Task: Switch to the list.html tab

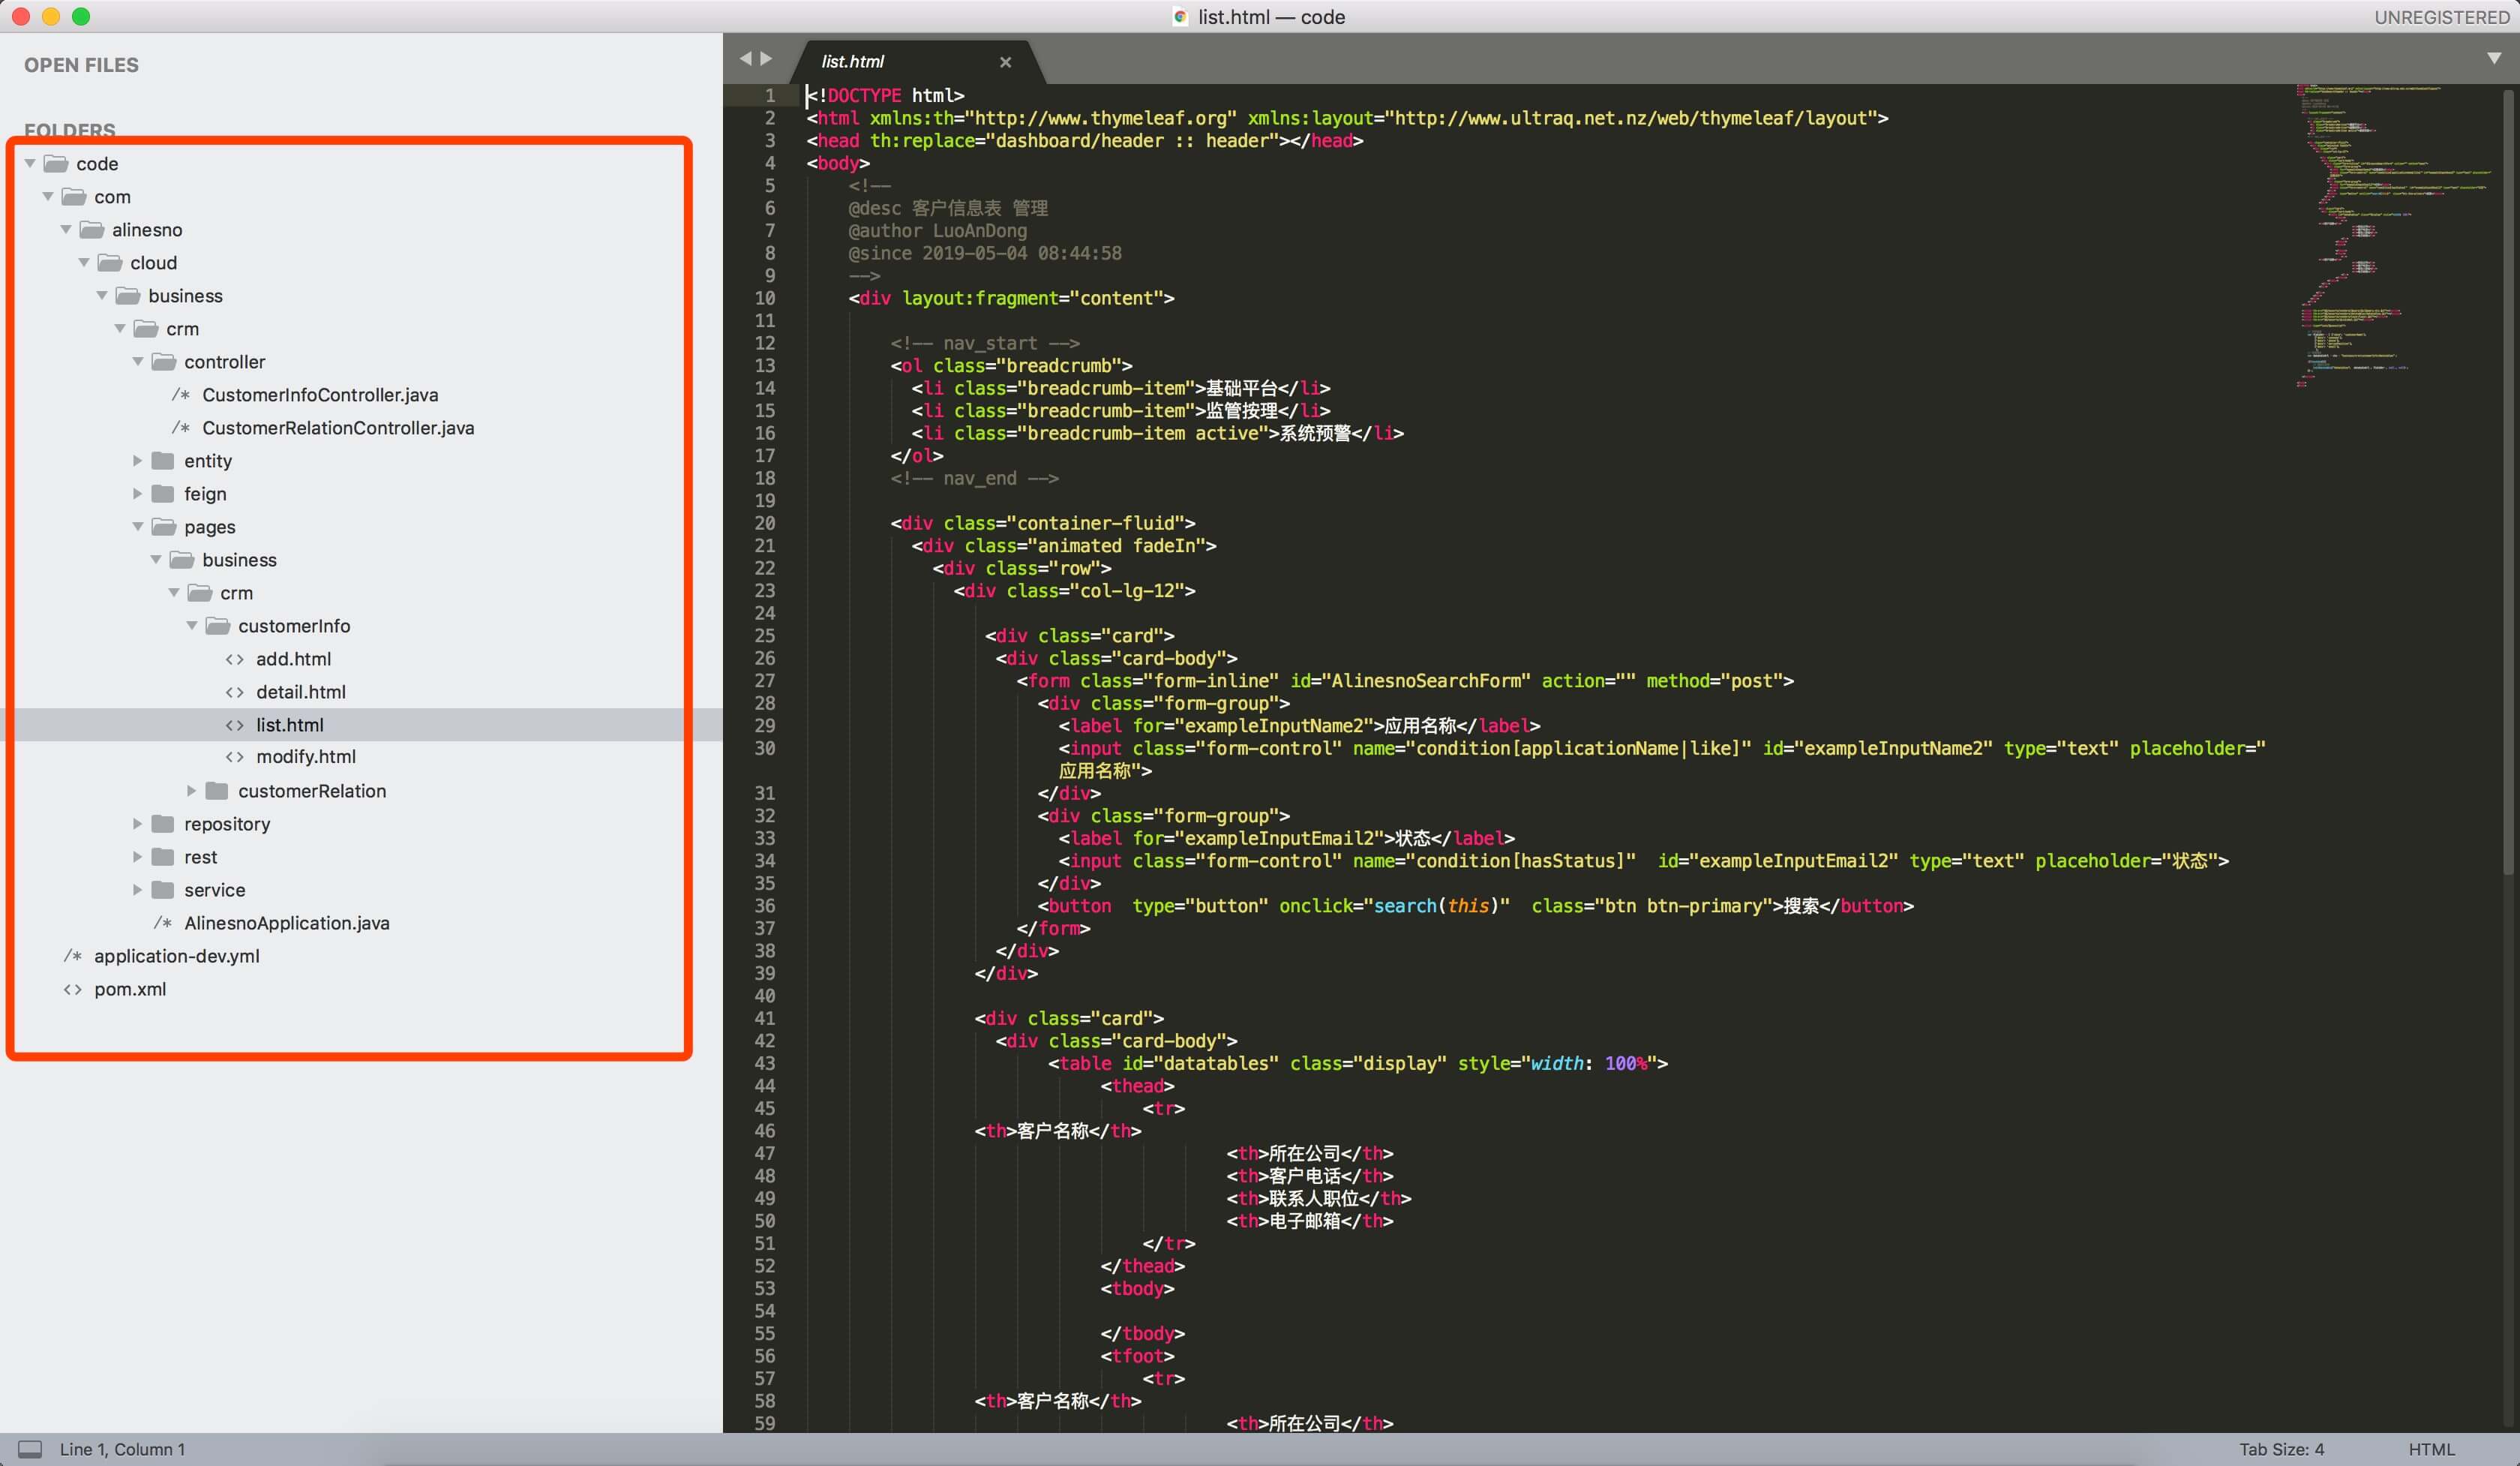Action: point(853,62)
